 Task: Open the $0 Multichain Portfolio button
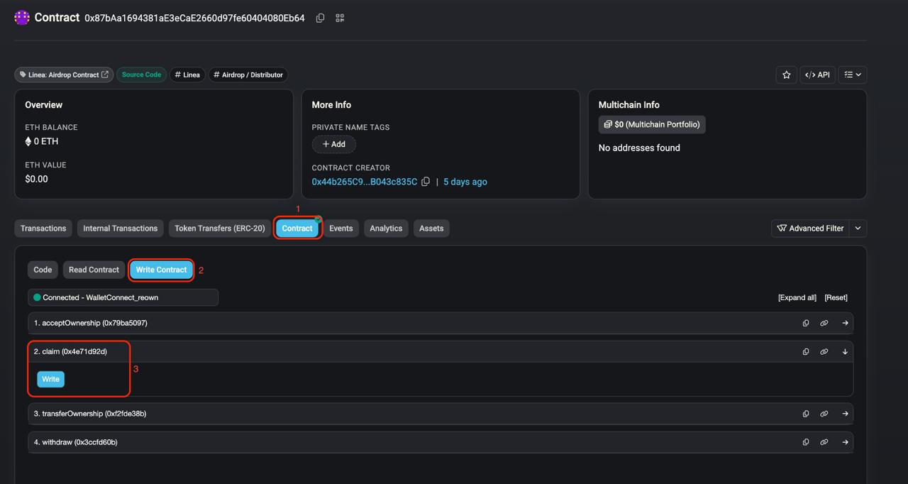pyautogui.click(x=652, y=124)
